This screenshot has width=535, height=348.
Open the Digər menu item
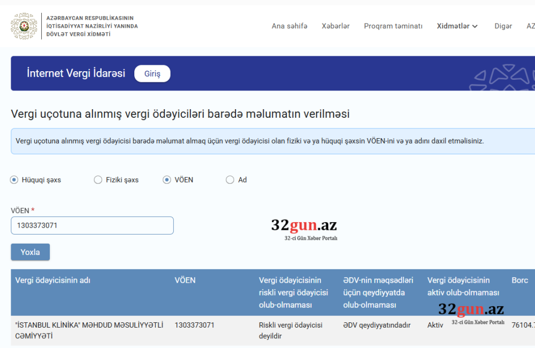click(503, 26)
